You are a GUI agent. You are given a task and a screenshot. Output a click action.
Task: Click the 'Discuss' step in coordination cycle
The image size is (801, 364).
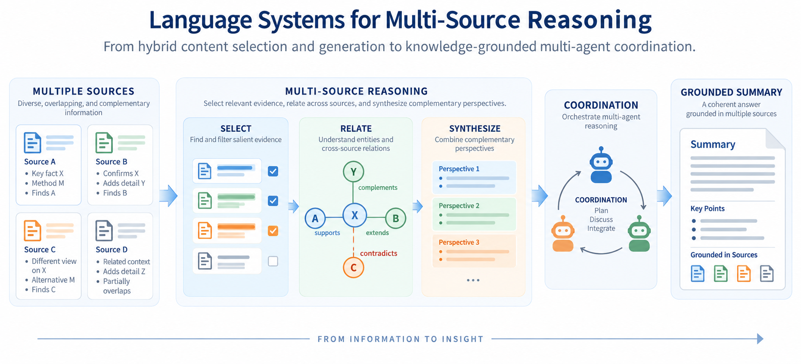pyautogui.click(x=601, y=219)
